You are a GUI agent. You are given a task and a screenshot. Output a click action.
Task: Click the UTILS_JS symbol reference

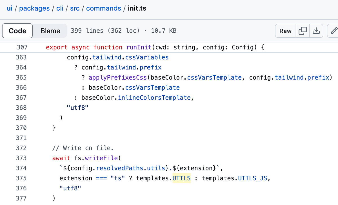click(252, 178)
